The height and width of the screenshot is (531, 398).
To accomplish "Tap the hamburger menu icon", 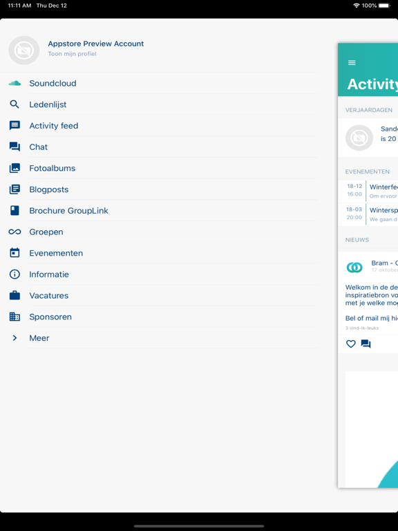I will pos(352,63).
